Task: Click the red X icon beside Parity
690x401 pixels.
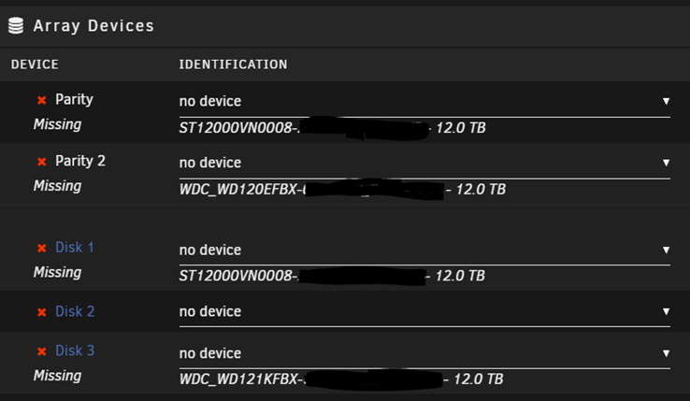Action: point(42,100)
